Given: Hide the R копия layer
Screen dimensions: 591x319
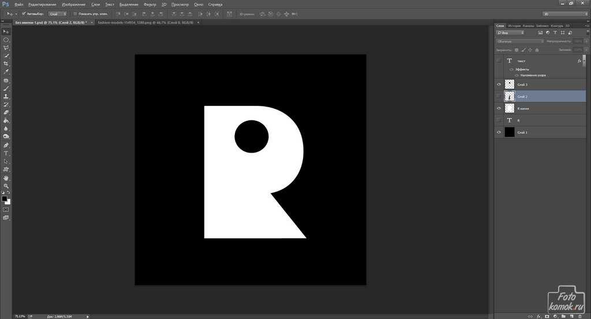Looking at the screenshot, I should (x=499, y=108).
